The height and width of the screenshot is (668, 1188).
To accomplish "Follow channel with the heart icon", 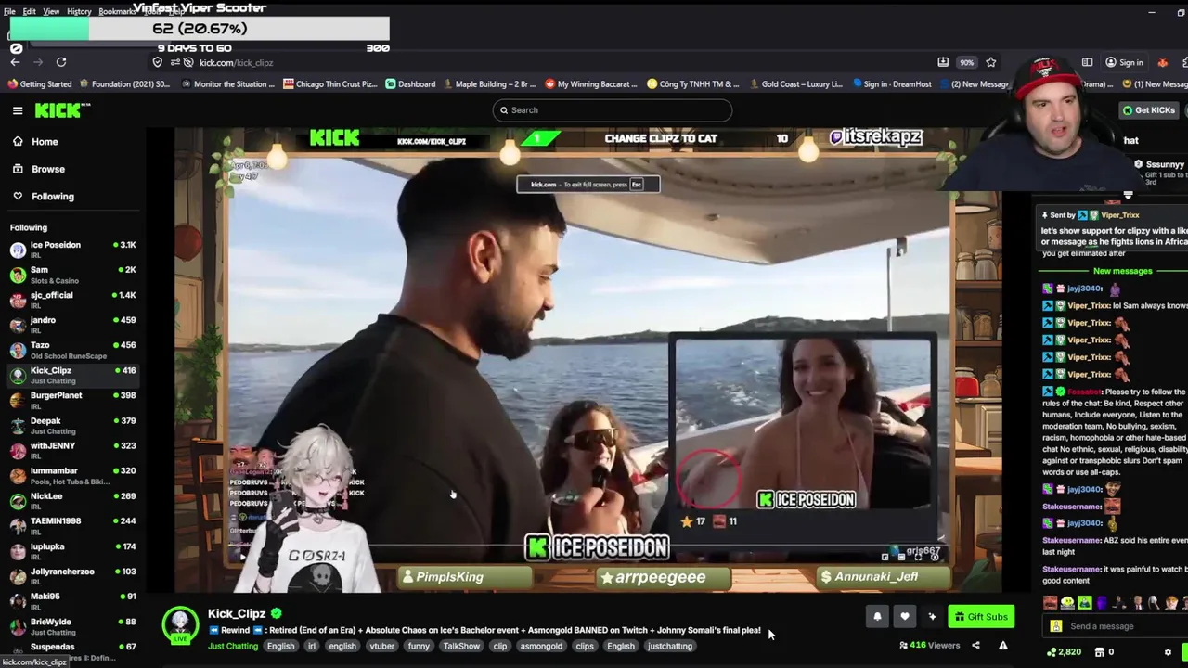I will click(x=905, y=616).
